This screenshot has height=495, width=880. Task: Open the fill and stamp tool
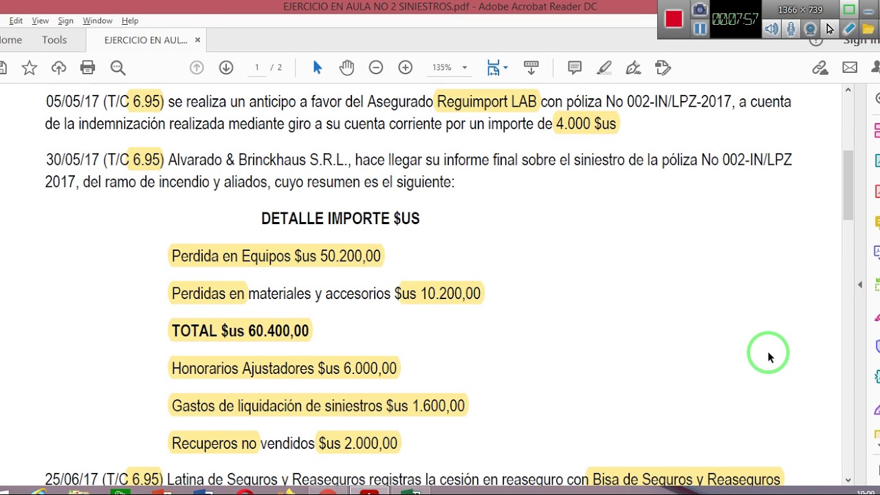tap(663, 67)
